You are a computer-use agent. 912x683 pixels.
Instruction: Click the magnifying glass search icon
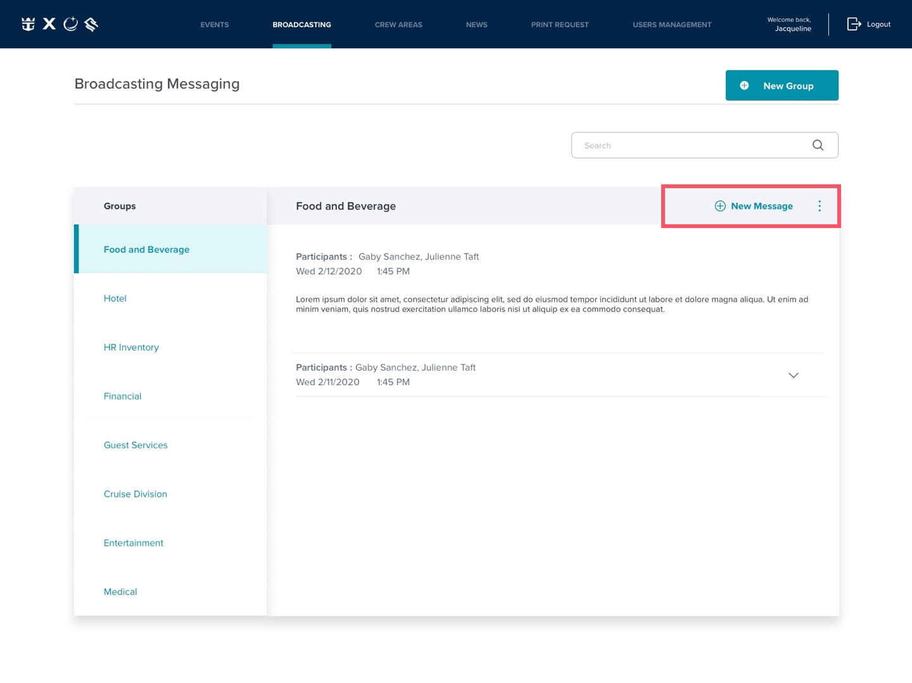point(818,145)
